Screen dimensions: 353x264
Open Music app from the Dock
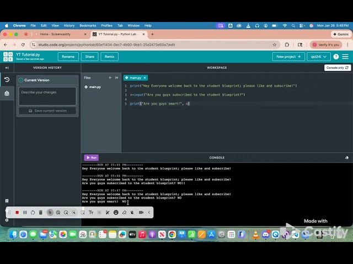(x=142, y=235)
